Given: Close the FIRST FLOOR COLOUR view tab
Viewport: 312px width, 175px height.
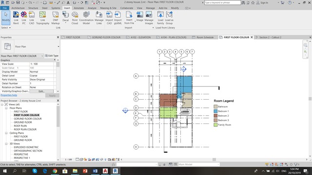Looking at the screenshot, I should [x=252, y=37].
